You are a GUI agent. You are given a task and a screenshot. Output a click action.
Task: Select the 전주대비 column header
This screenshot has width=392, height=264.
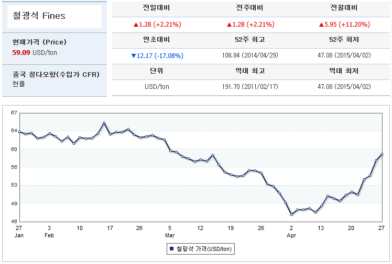pyautogui.click(x=249, y=8)
